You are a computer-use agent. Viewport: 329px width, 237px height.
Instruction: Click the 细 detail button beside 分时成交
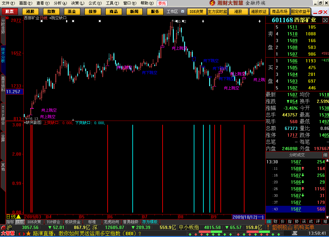(x=325, y=155)
